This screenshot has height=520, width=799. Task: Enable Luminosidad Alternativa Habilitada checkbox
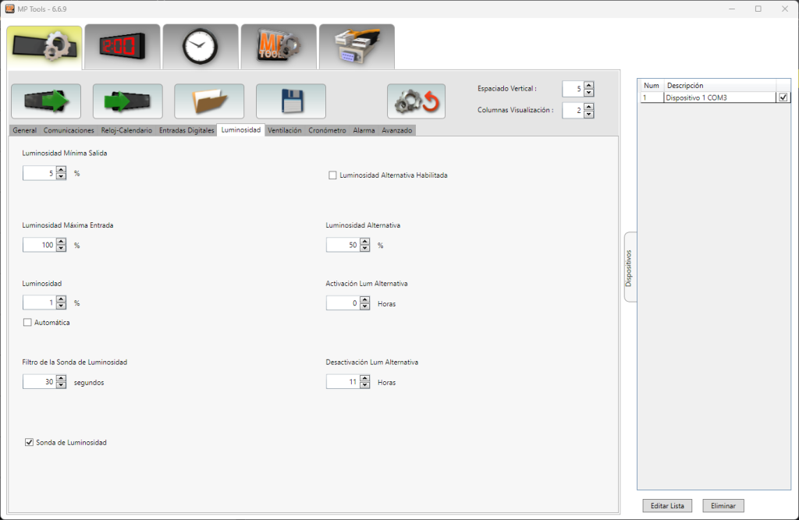click(x=332, y=175)
